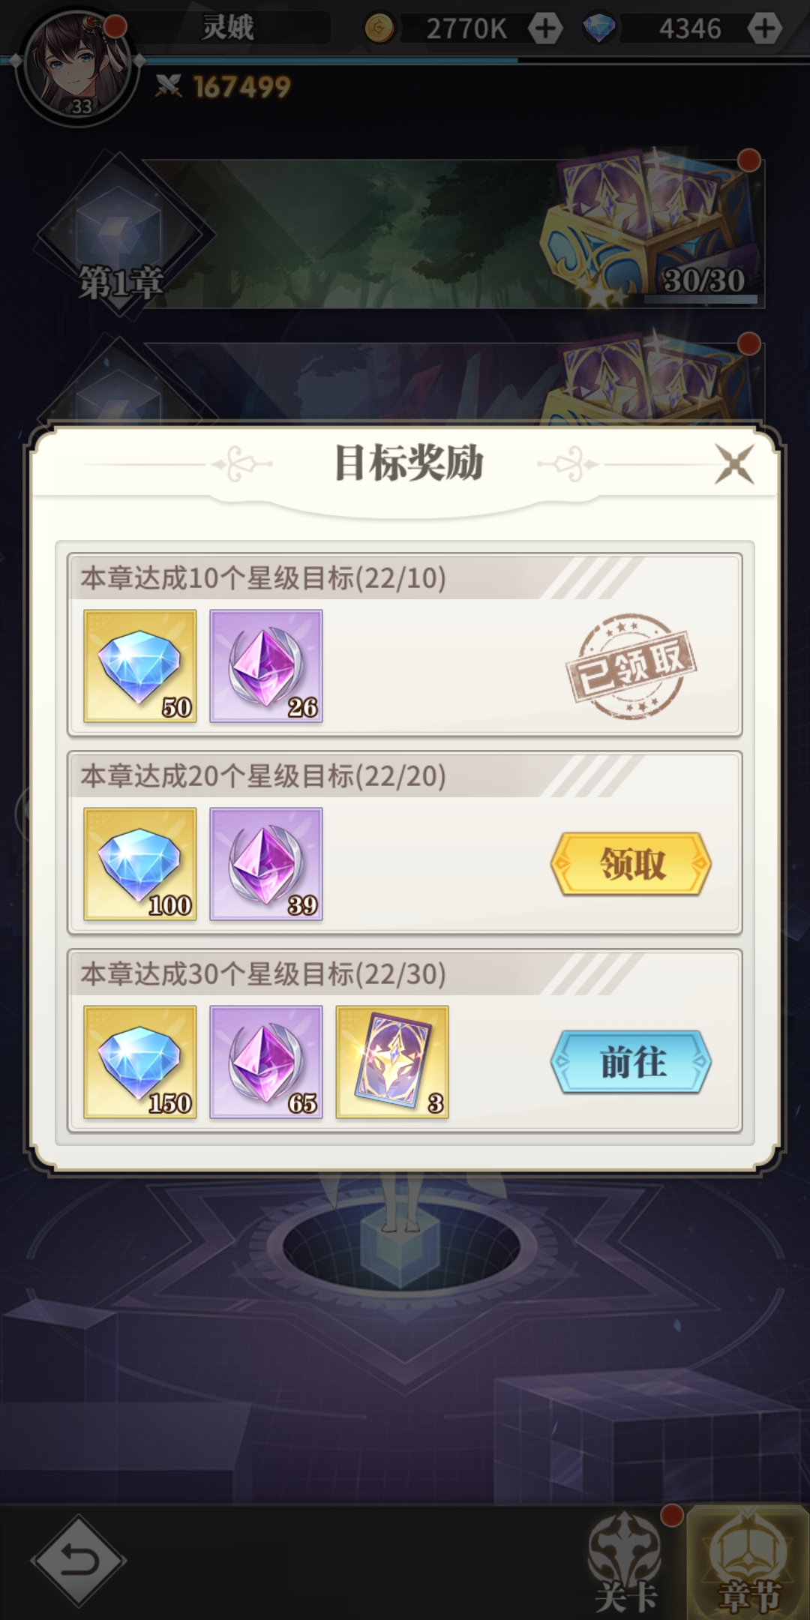Go back using the return arrow
This screenshot has width=810, height=1620.
pyautogui.click(x=79, y=1561)
